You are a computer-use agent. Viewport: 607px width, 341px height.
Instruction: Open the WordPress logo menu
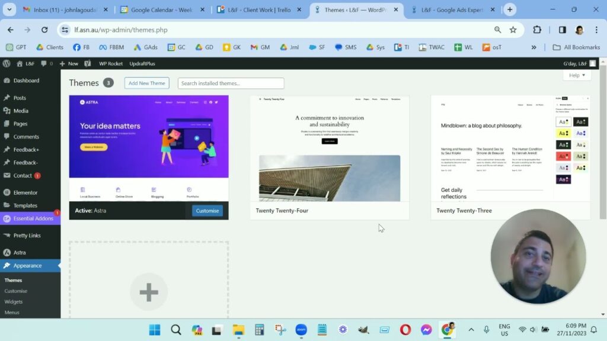[7, 63]
